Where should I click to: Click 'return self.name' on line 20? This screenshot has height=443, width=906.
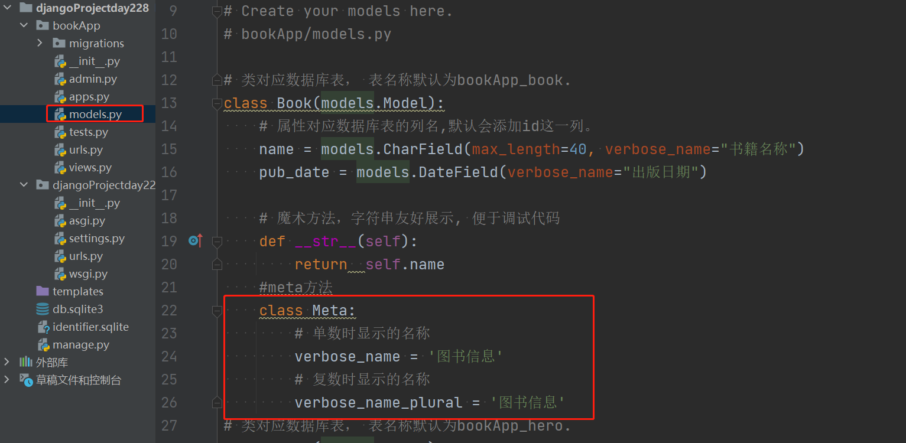click(x=369, y=264)
